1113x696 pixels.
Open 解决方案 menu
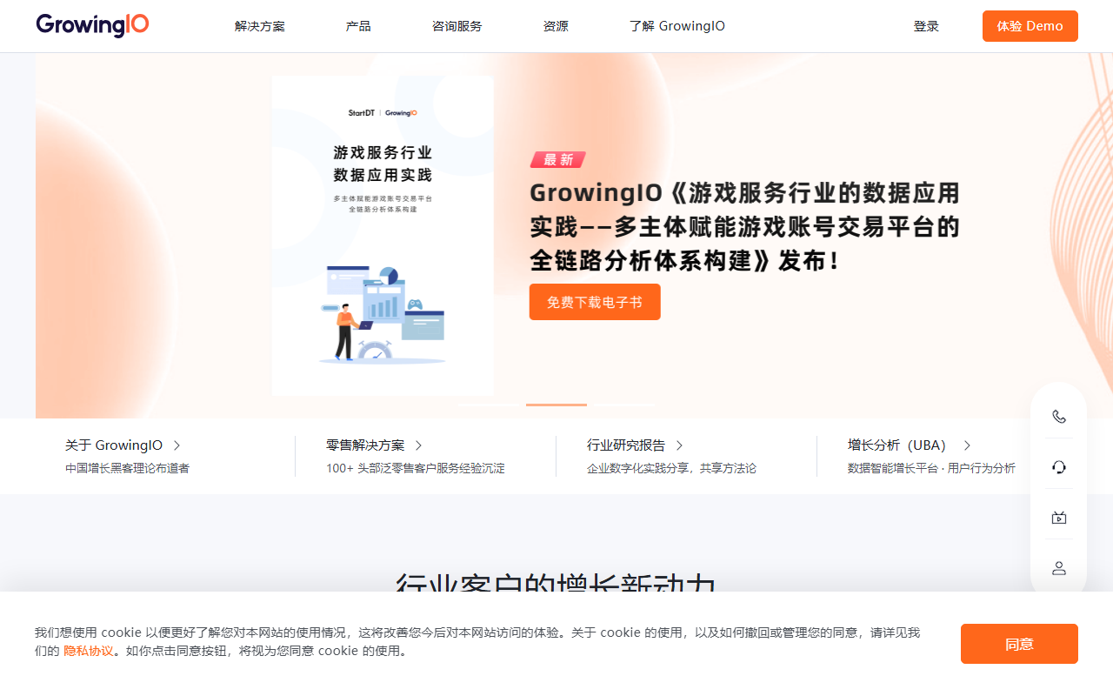[260, 26]
